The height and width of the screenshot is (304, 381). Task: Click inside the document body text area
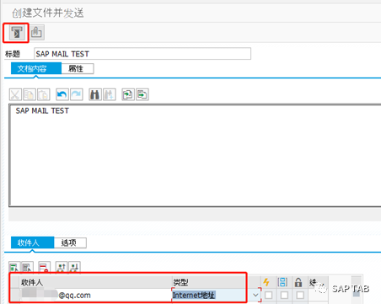coord(195,156)
